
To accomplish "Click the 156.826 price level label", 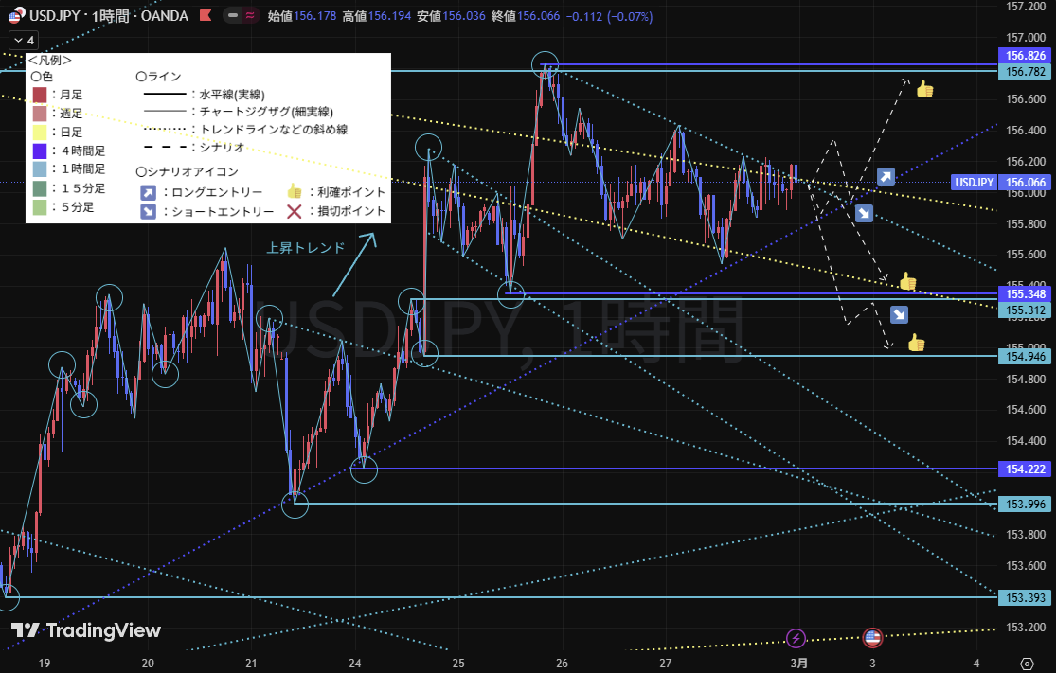I will point(1026,55).
